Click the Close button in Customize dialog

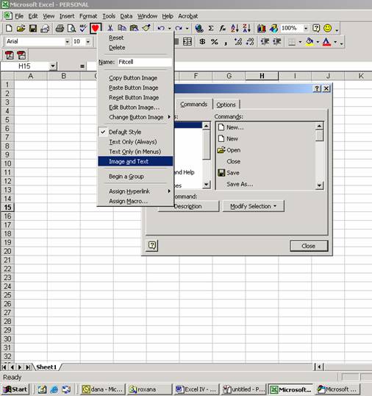coord(309,246)
